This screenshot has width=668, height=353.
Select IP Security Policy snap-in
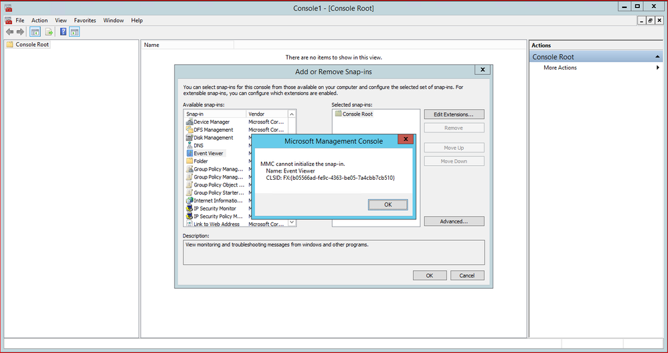pos(218,217)
